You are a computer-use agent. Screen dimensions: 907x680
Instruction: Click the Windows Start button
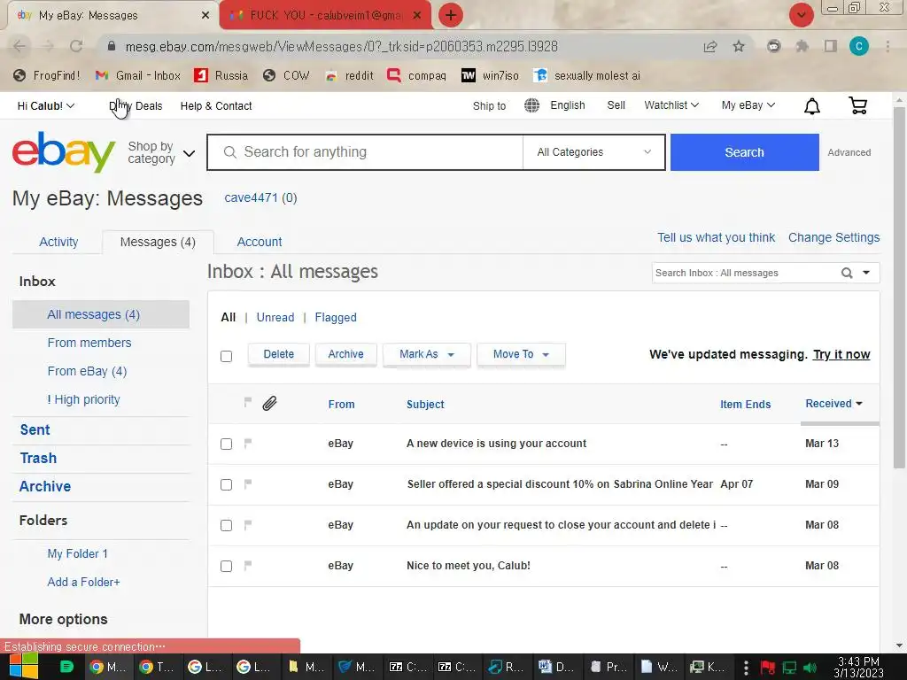pos(24,667)
